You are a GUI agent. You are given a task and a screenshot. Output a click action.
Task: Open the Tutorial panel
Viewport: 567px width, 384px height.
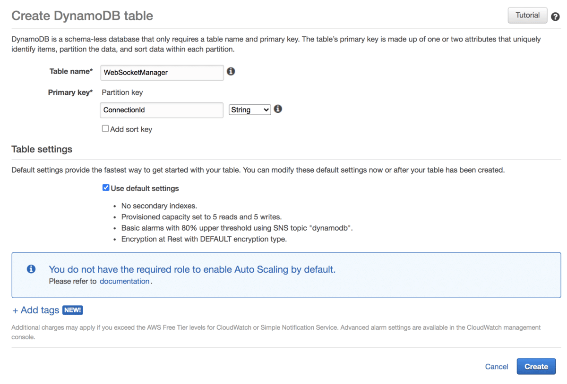click(x=527, y=15)
